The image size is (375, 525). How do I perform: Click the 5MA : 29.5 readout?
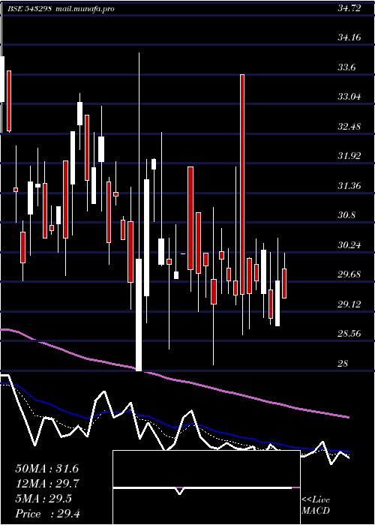[43, 499]
